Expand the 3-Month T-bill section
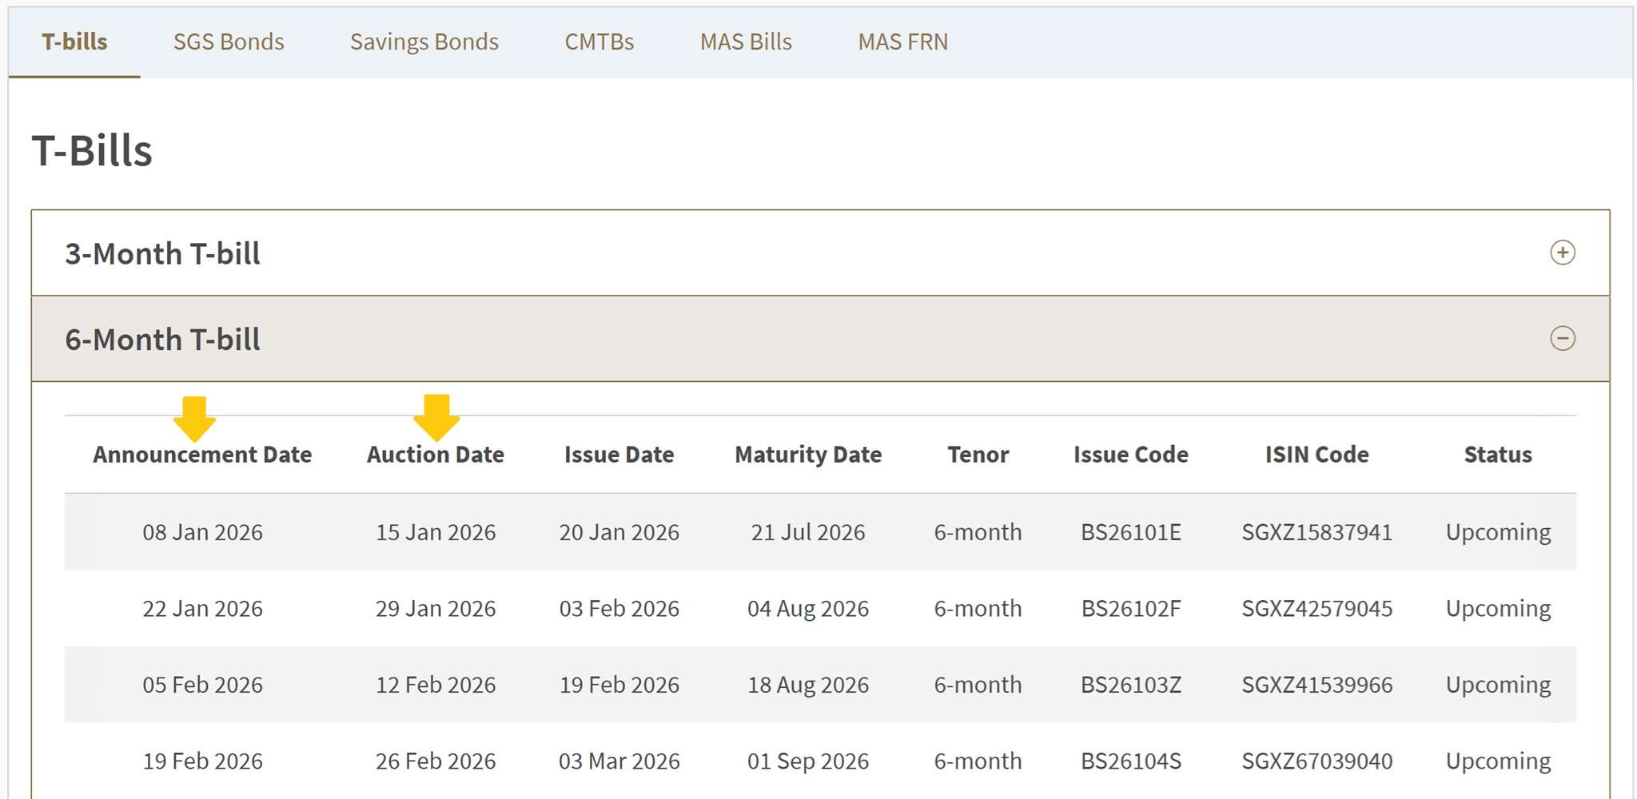The width and height of the screenshot is (1637, 799). (x=162, y=254)
